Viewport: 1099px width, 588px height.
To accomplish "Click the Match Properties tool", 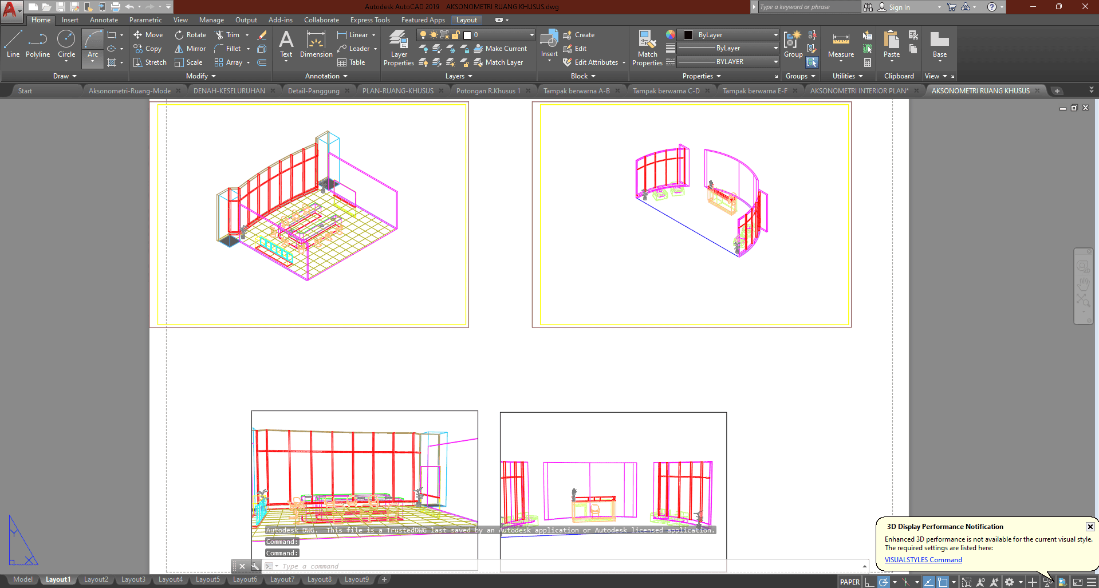I will tap(647, 48).
